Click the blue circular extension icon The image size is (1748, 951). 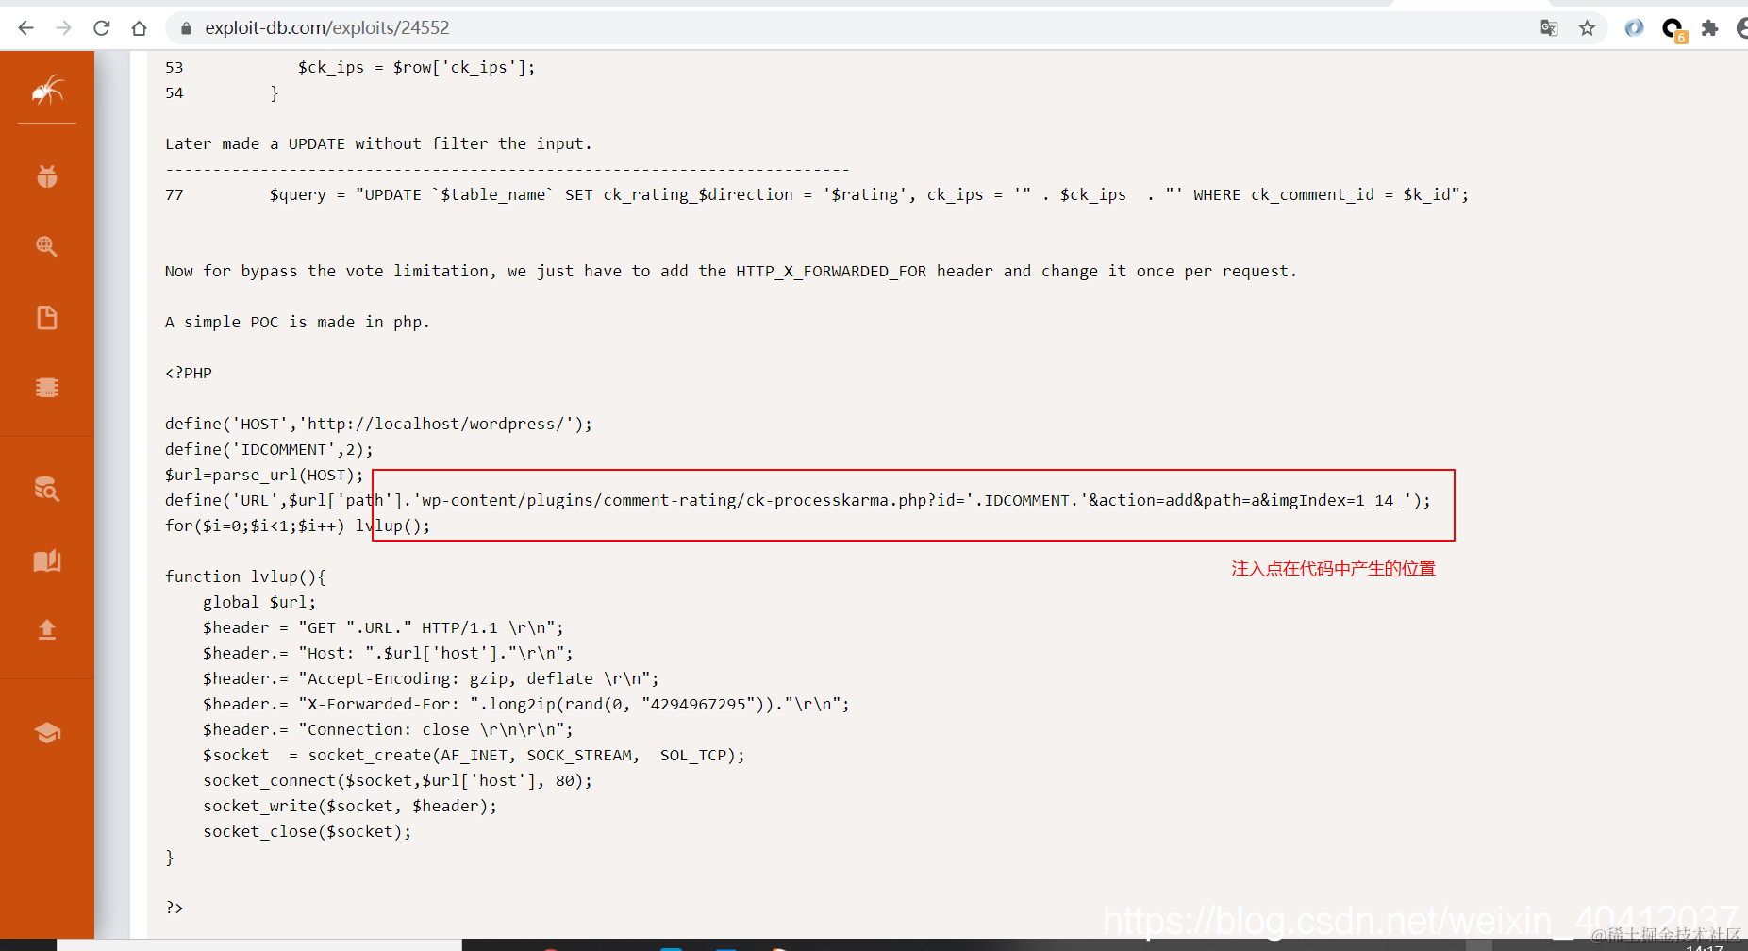point(1634,28)
